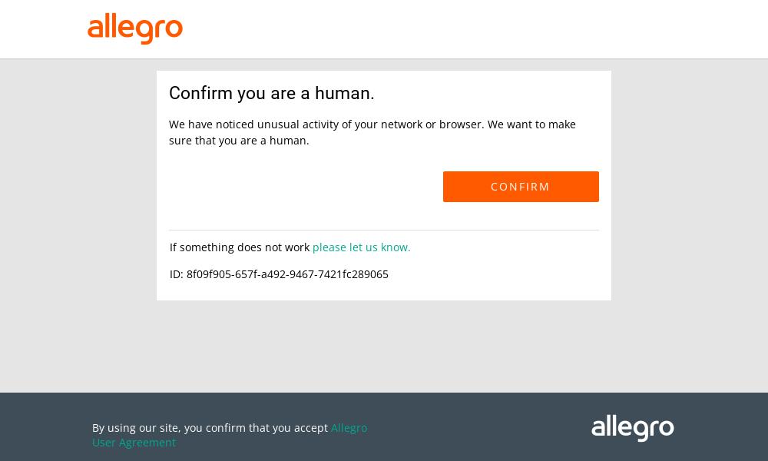Click "sure that you are a human." line

coord(239,141)
